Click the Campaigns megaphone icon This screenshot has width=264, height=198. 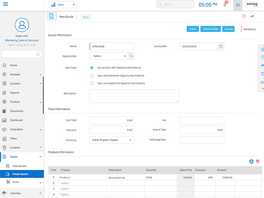click(x=4, y=129)
